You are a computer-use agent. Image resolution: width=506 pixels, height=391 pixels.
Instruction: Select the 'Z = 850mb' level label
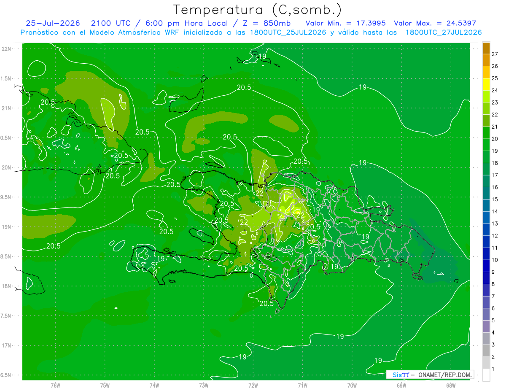tap(264, 23)
